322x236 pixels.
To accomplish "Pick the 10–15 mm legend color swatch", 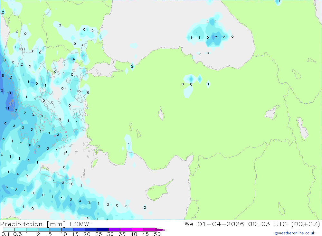I will click(67, 230).
